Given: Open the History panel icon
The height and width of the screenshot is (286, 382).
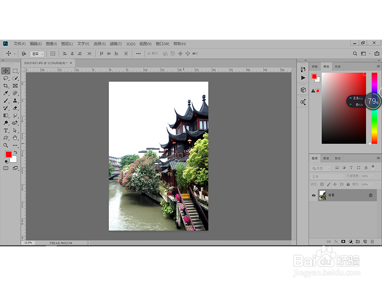Looking at the screenshot, I should pyautogui.click(x=303, y=69).
